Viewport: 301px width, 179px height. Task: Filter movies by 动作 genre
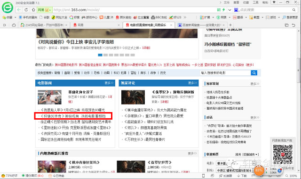[x=87, y=73]
